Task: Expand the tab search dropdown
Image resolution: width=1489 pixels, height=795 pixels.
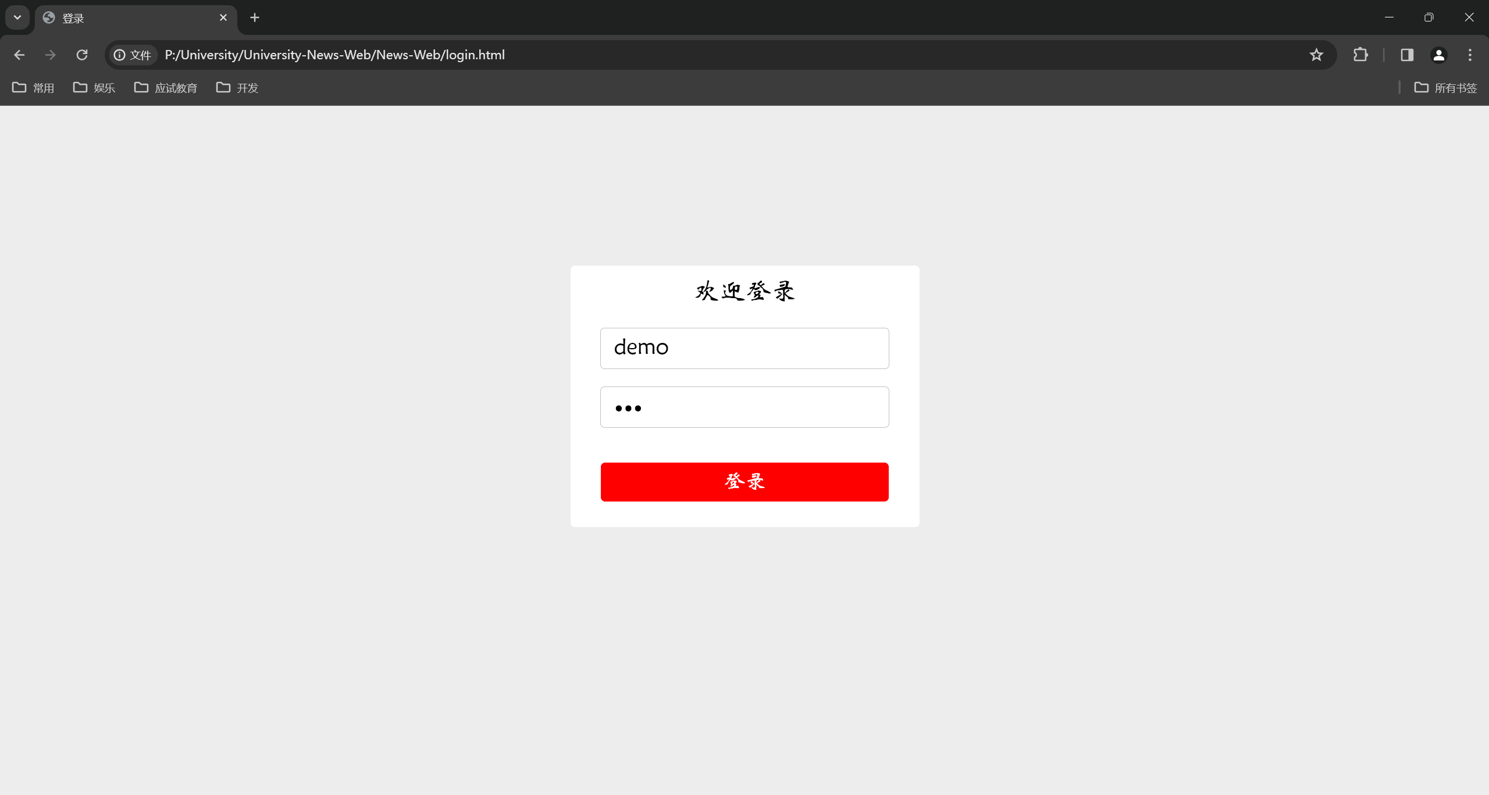Action: coord(17,17)
